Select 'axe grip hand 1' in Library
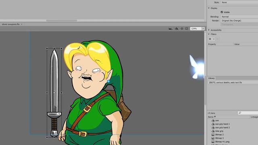Image resolution: width=258 pixels, height=145 pixels. pos(222,124)
